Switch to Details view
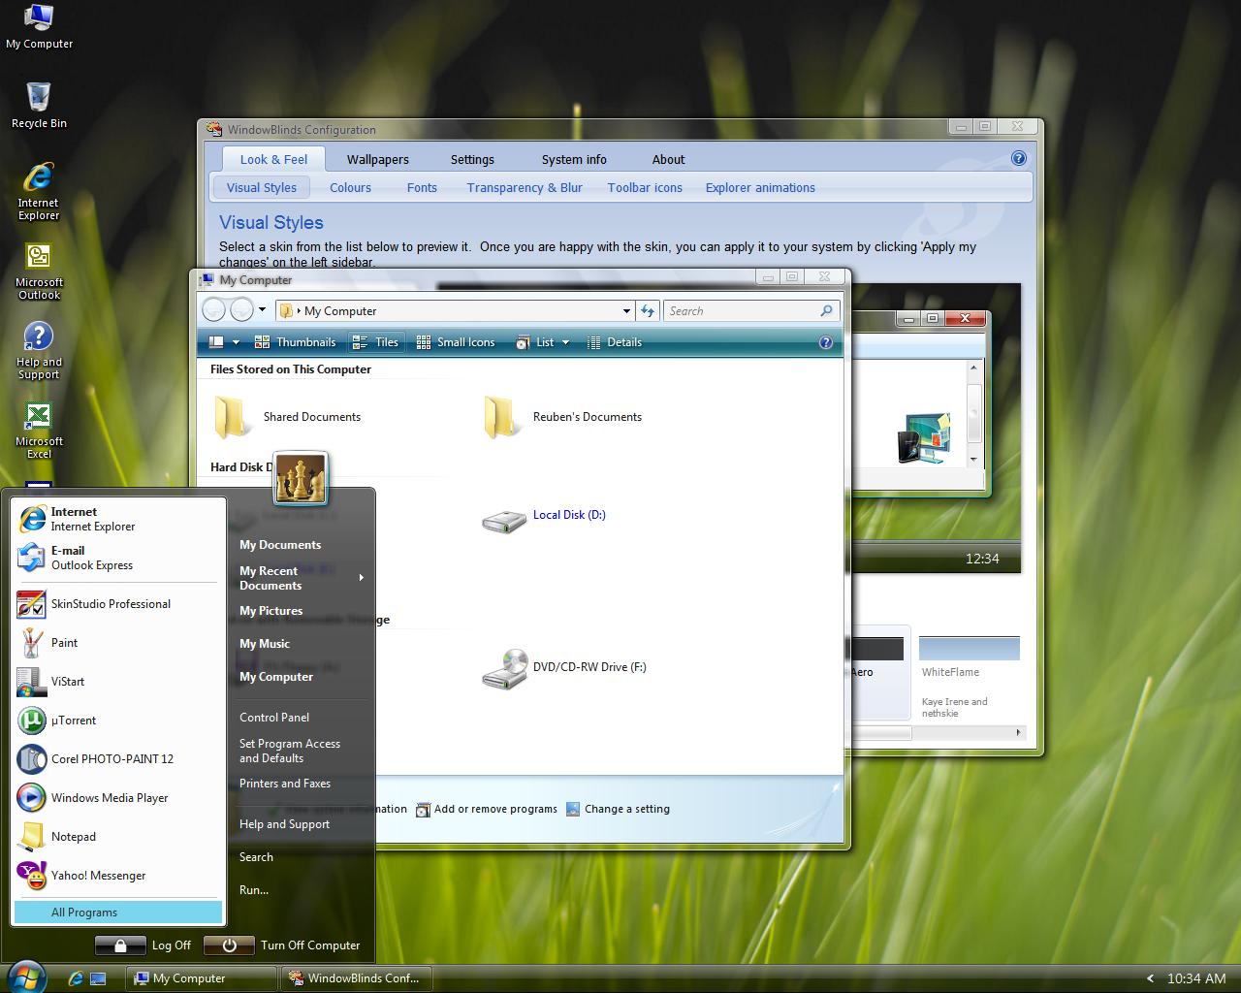Screen dimensions: 1241x993 click(614, 342)
